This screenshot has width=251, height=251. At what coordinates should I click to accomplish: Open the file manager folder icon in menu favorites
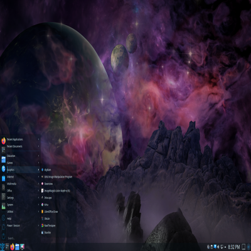click(x=3, y=159)
